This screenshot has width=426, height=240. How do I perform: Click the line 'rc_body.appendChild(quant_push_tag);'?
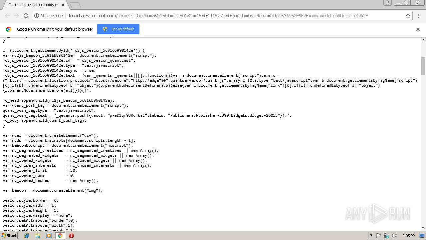click(45, 120)
